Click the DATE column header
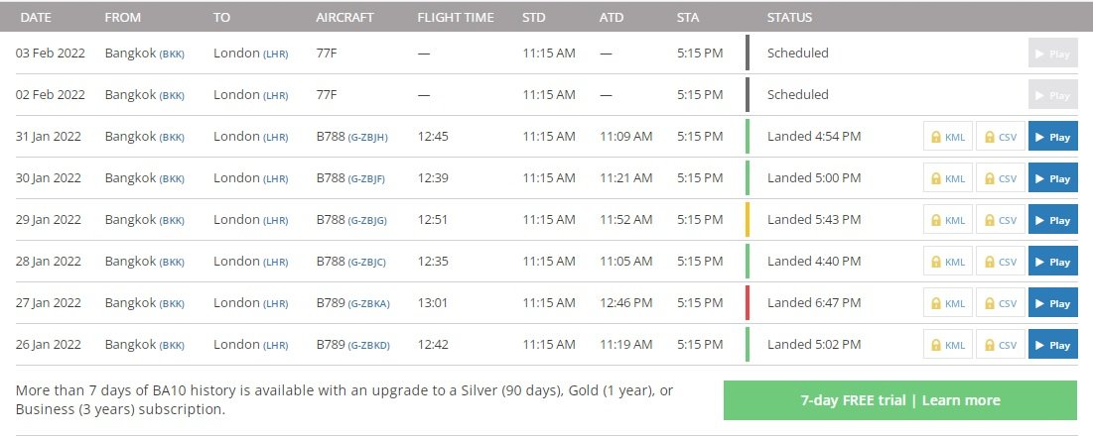The width and height of the screenshot is (1093, 437). pyautogui.click(x=35, y=17)
